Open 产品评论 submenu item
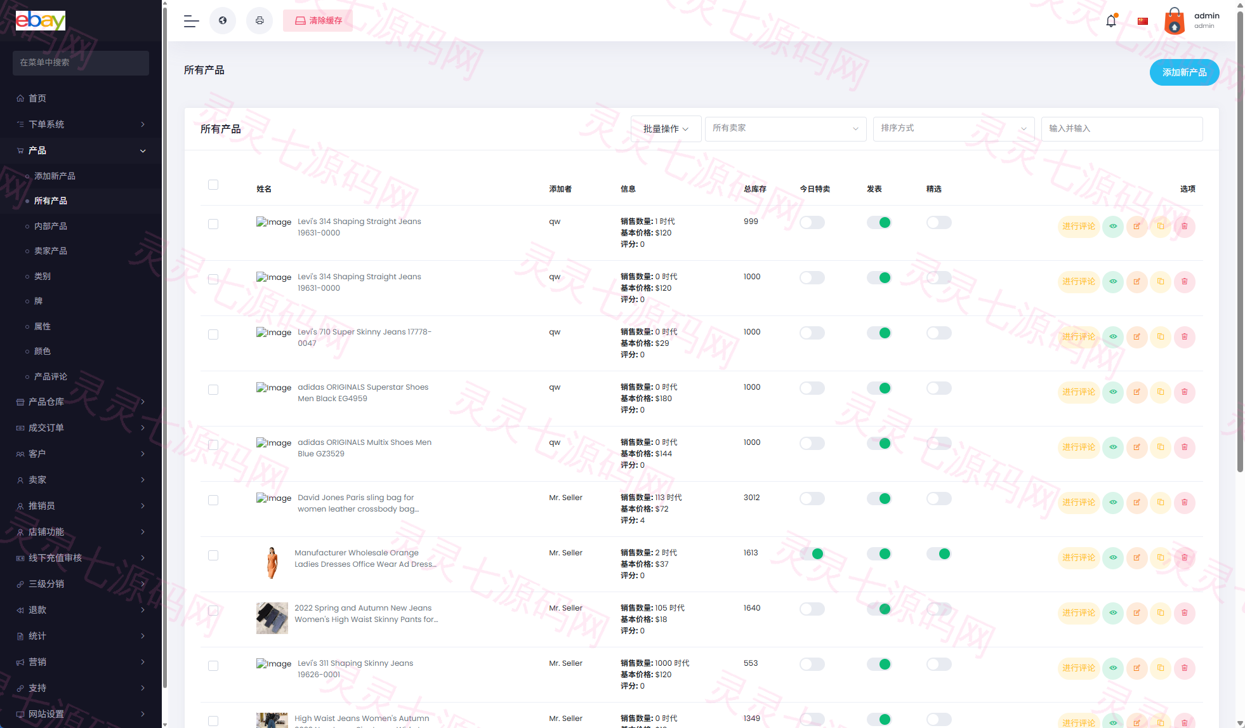This screenshot has height=728, width=1245. [x=51, y=376]
